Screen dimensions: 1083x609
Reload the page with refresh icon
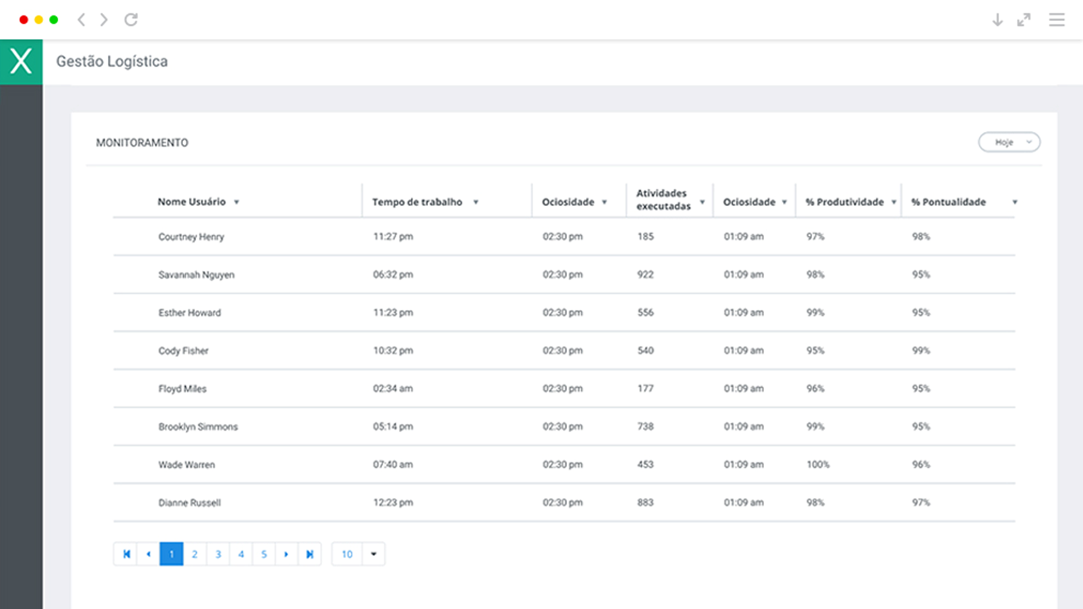point(131,20)
